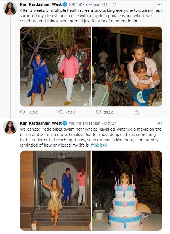Open the first tweet's three-dot more menu

click(x=160, y=4)
